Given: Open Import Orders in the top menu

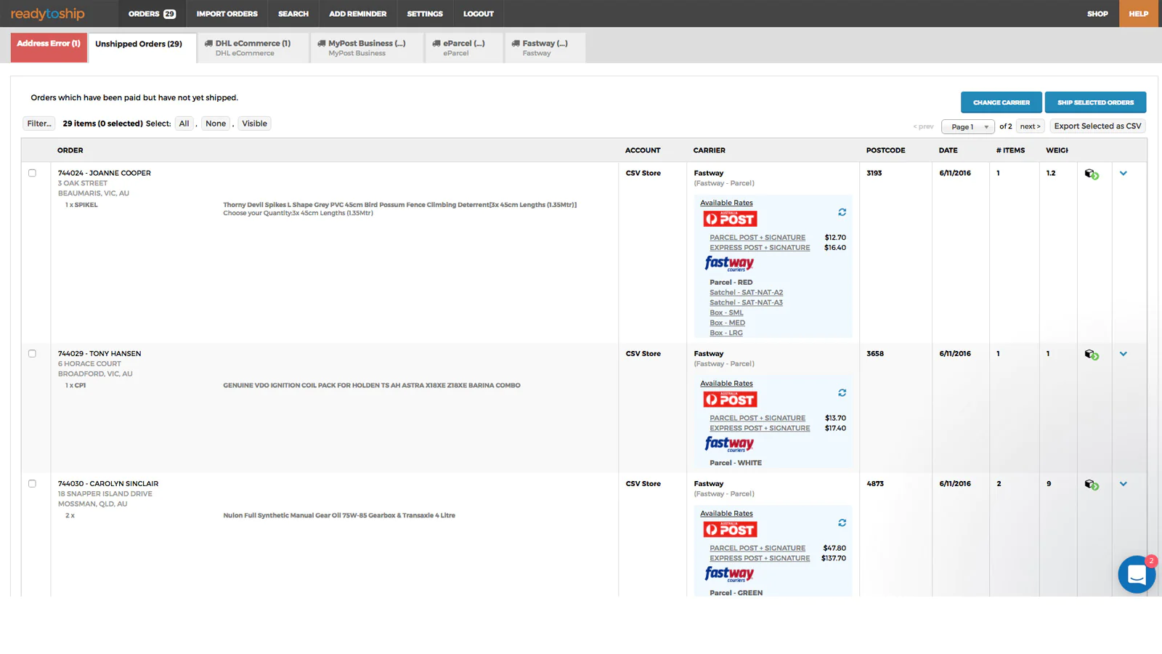Looking at the screenshot, I should pyautogui.click(x=227, y=14).
